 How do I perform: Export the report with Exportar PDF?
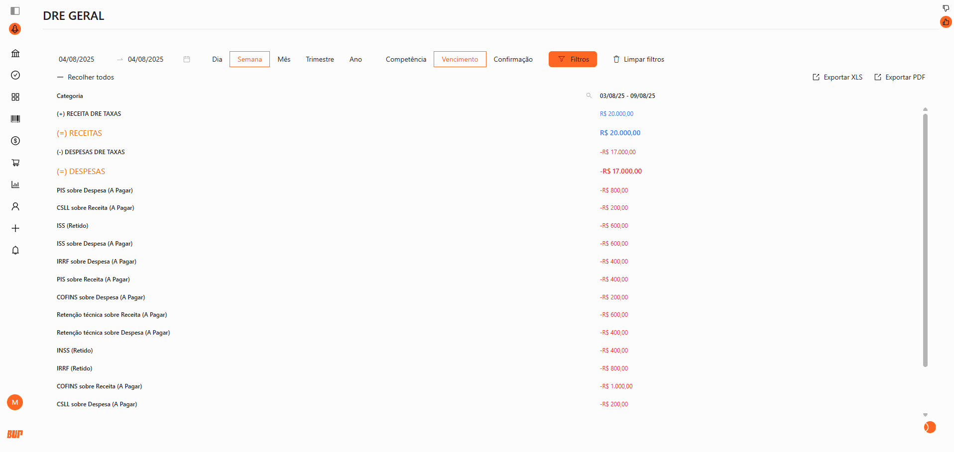click(900, 77)
